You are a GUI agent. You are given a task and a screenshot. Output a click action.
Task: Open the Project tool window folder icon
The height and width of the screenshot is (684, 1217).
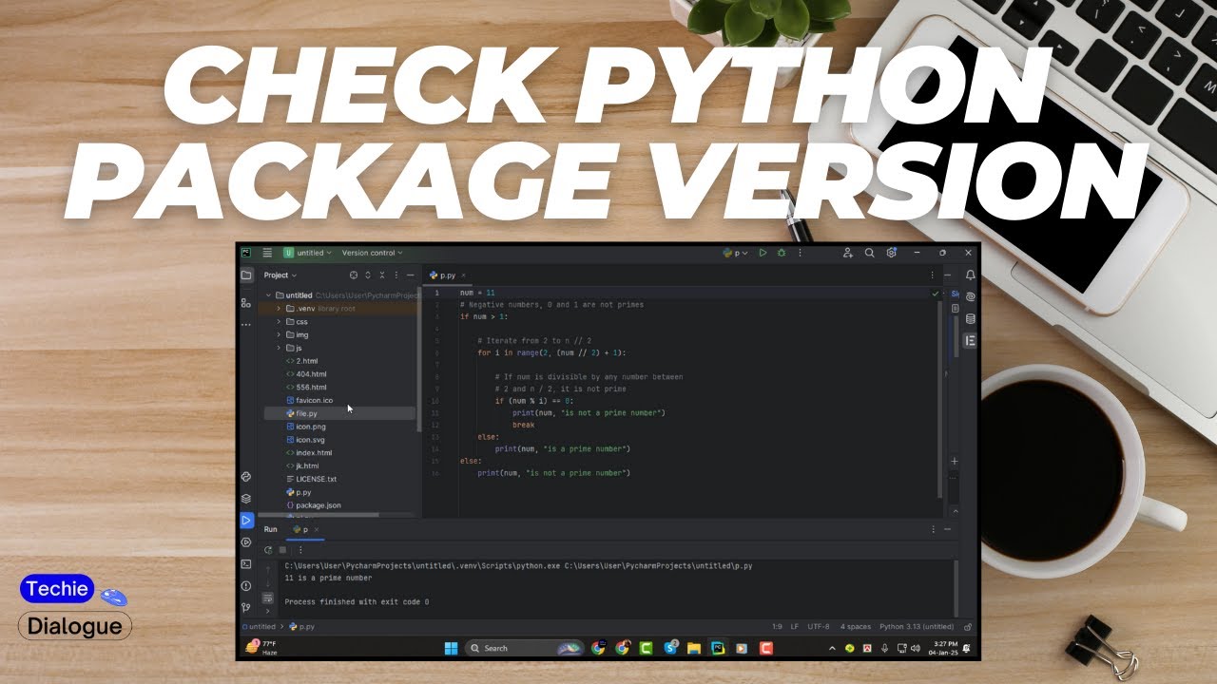[x=246, y=275]
